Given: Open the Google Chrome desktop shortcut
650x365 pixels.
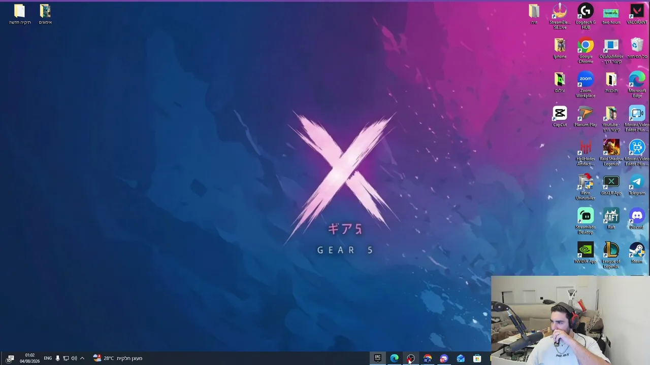Looking at the screenshot, I should (586, 51).
